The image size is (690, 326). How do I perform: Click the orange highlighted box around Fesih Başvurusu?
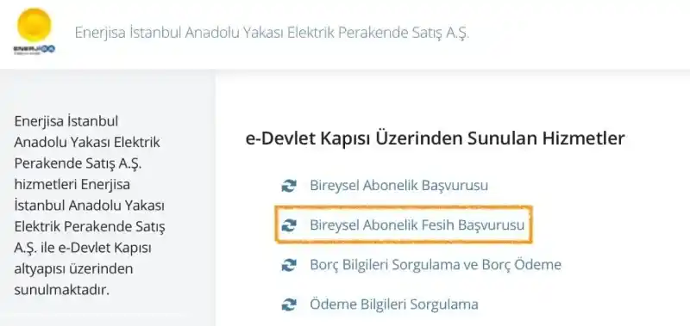404,225
